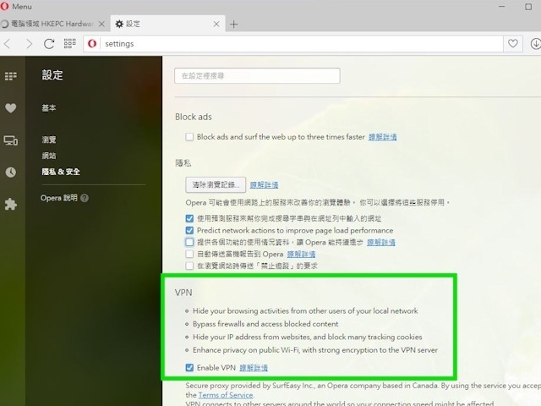Toggle Enable VPN checkbox
This screenshot has height=406, width=541.
click(x=189, y=368)
